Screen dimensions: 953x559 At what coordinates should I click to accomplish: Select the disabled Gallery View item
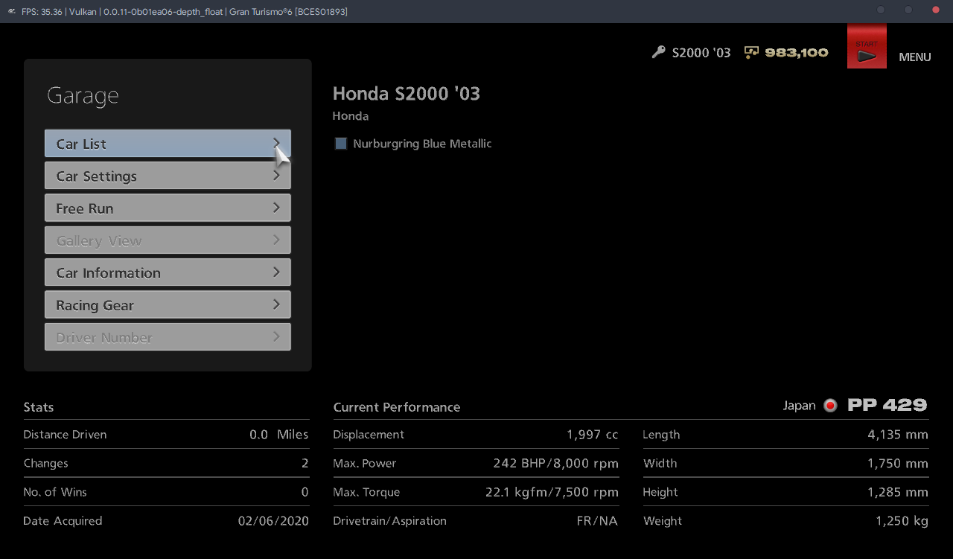pos(168,240)
